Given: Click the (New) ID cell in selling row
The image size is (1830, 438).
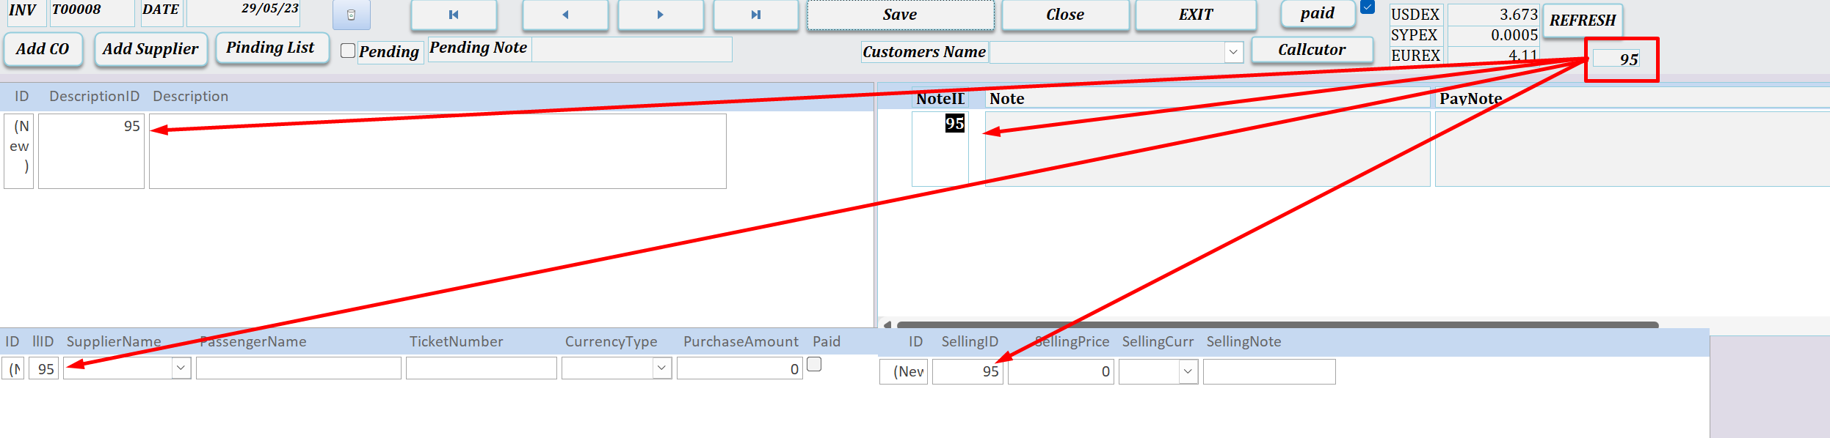Looking at the screenshot, I should [904, 371].
